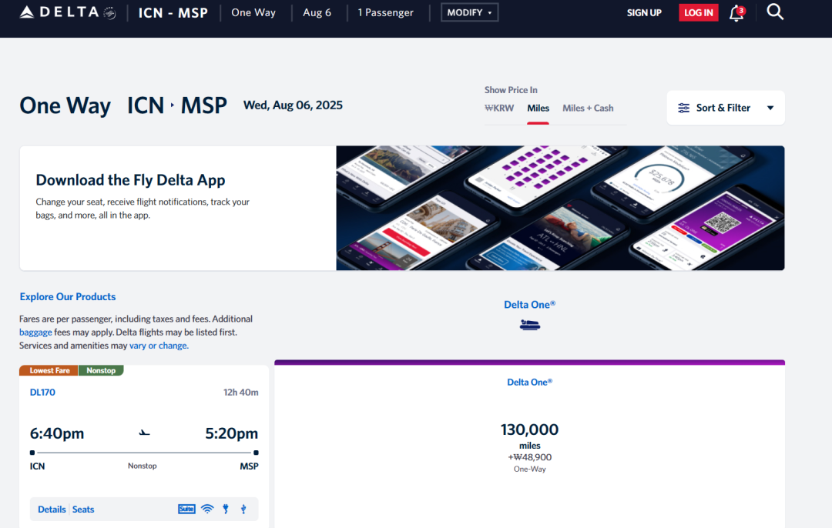The image size is (832, 528).
Task: Click the Delta One seat bed icon
Action: pyautogui.click(x=529, y=325)
